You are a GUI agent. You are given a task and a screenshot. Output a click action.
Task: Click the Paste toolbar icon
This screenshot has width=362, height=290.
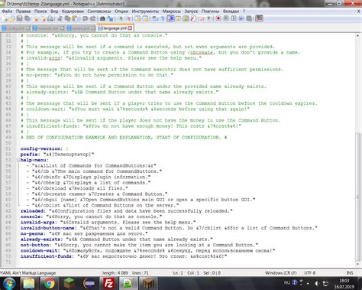(x=76, y=18)
